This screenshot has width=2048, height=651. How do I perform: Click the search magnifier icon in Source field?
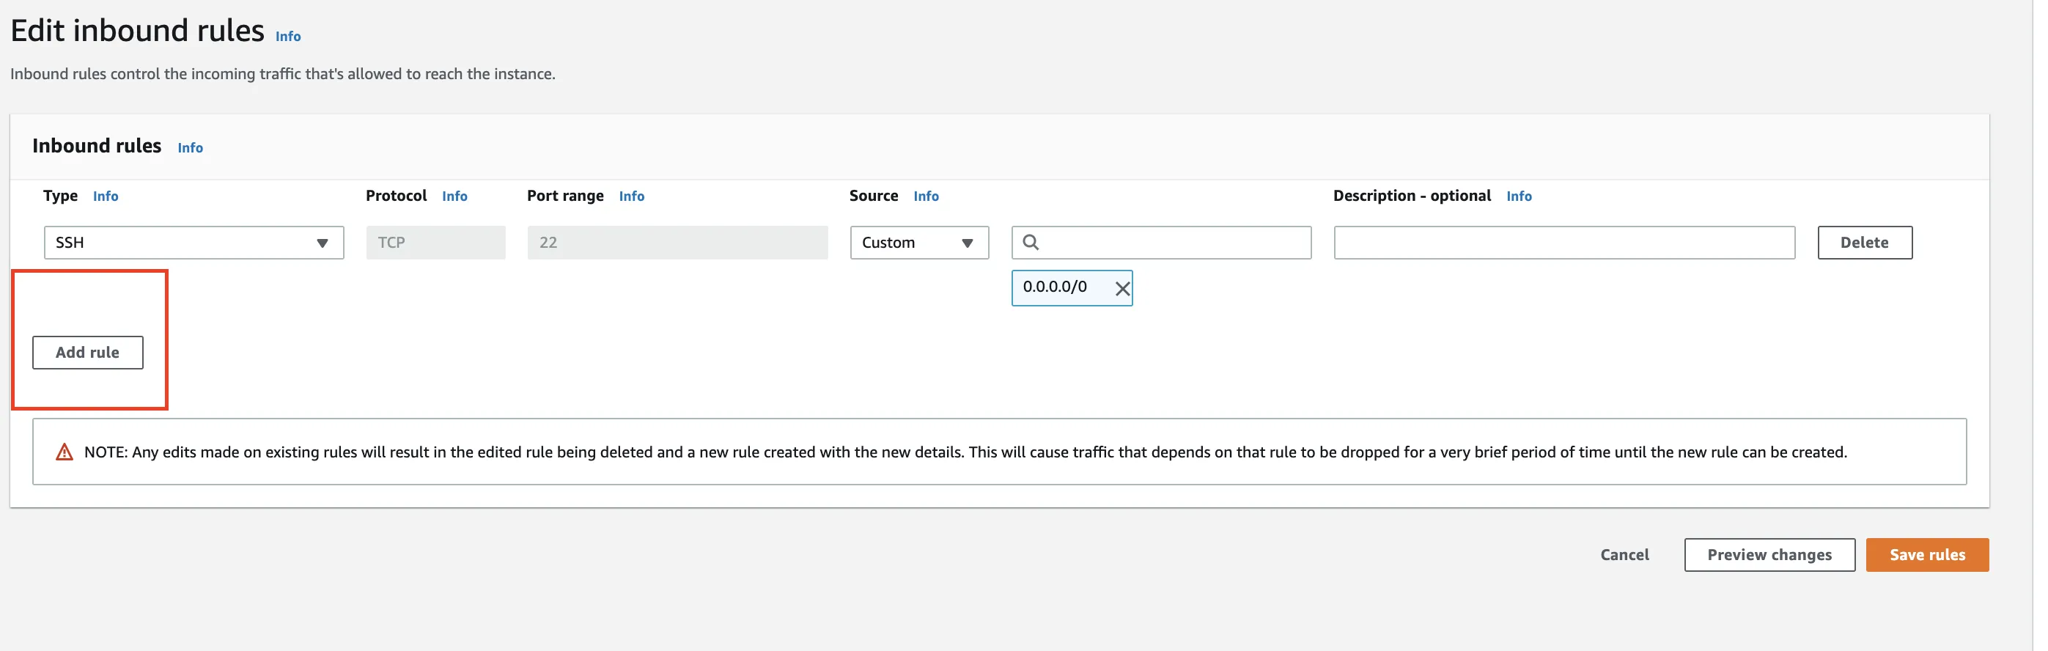(x=1031, y=243)
